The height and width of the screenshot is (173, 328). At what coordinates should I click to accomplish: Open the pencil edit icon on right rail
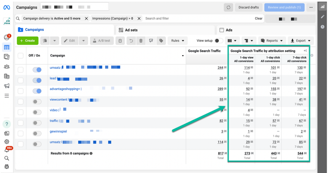click(323, 17)
